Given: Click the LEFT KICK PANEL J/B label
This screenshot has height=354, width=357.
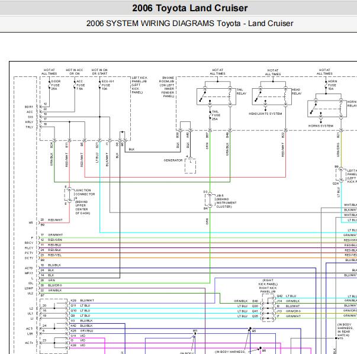Looking at the screenshot, I should click(139, 85).
